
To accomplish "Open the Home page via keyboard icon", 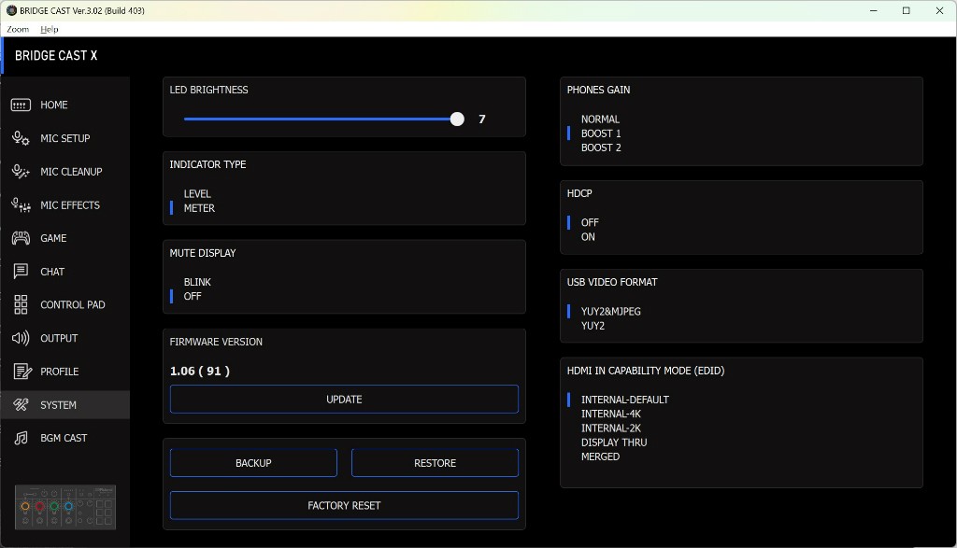I will pyautogui.click(x=21, y=105).
